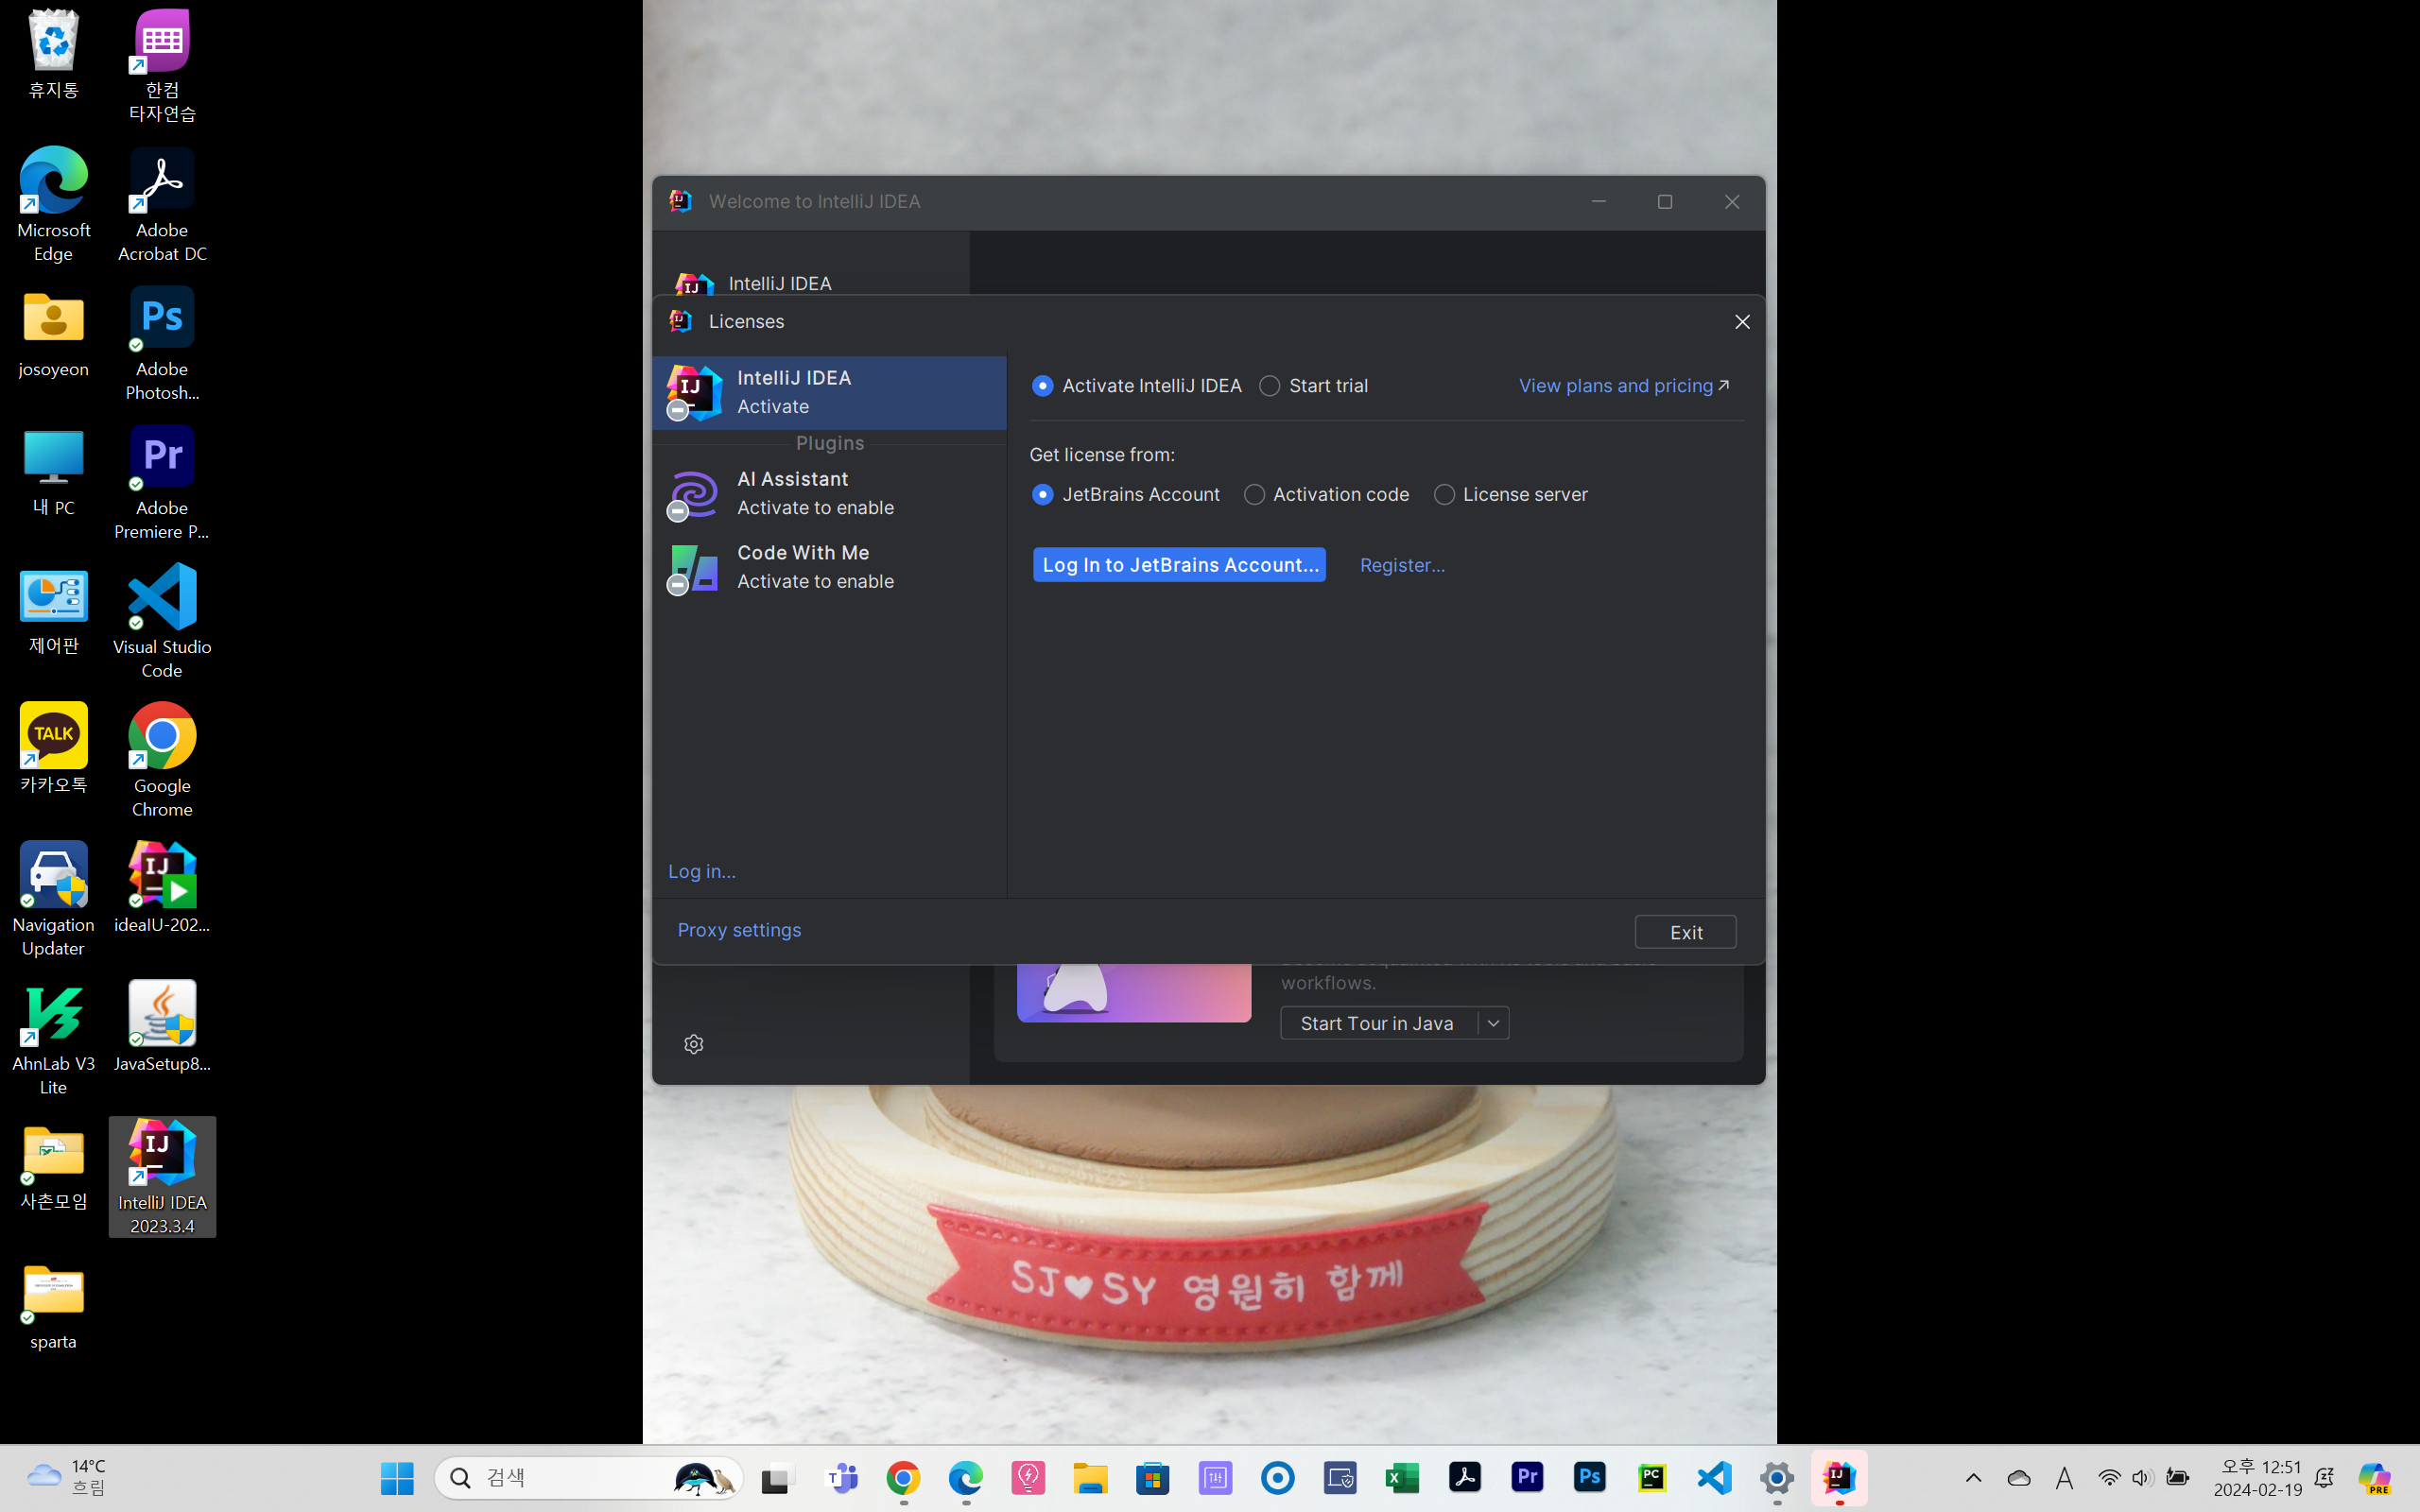Open Chrome from the taskbar

click(903, 1478)
